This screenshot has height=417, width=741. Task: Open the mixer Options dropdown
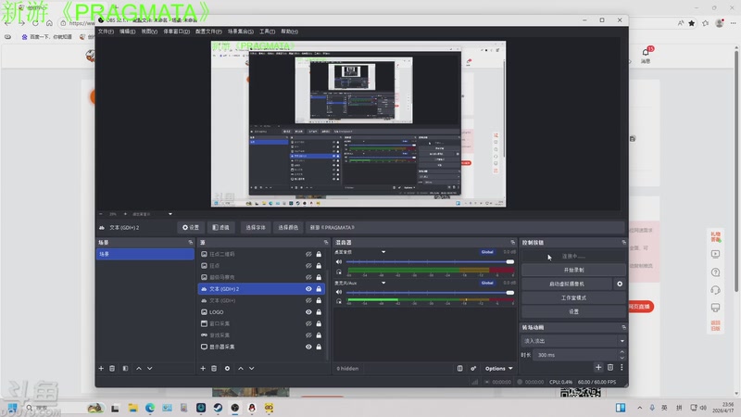498,368
